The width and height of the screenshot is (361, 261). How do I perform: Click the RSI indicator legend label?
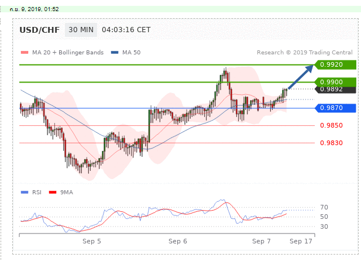(x=37, y=193)
